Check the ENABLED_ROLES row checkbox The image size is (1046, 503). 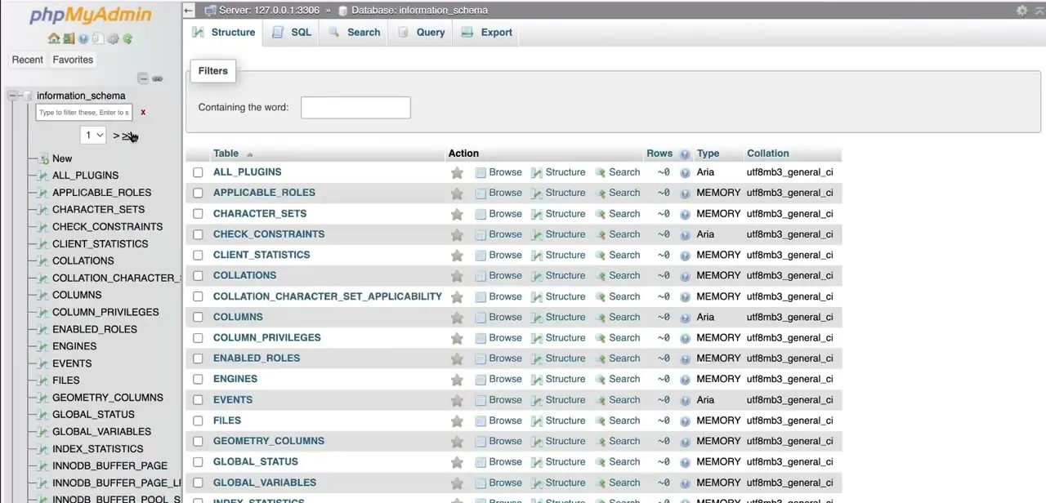coord(198,358)
